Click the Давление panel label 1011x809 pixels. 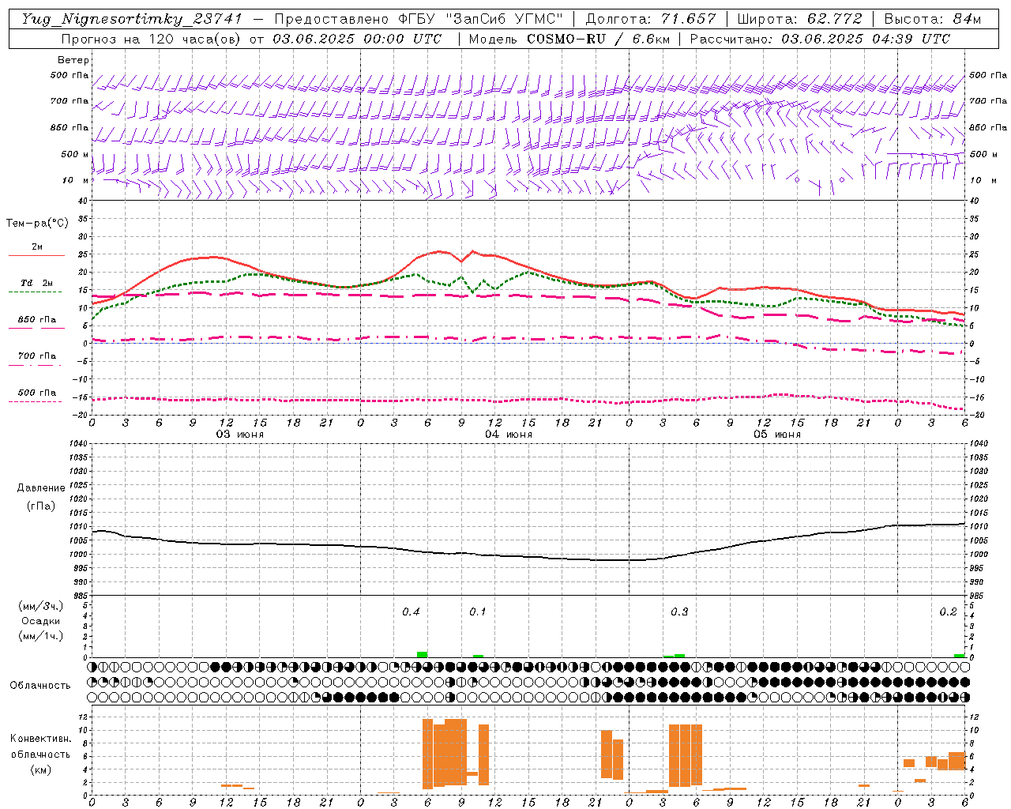point(41,488)
